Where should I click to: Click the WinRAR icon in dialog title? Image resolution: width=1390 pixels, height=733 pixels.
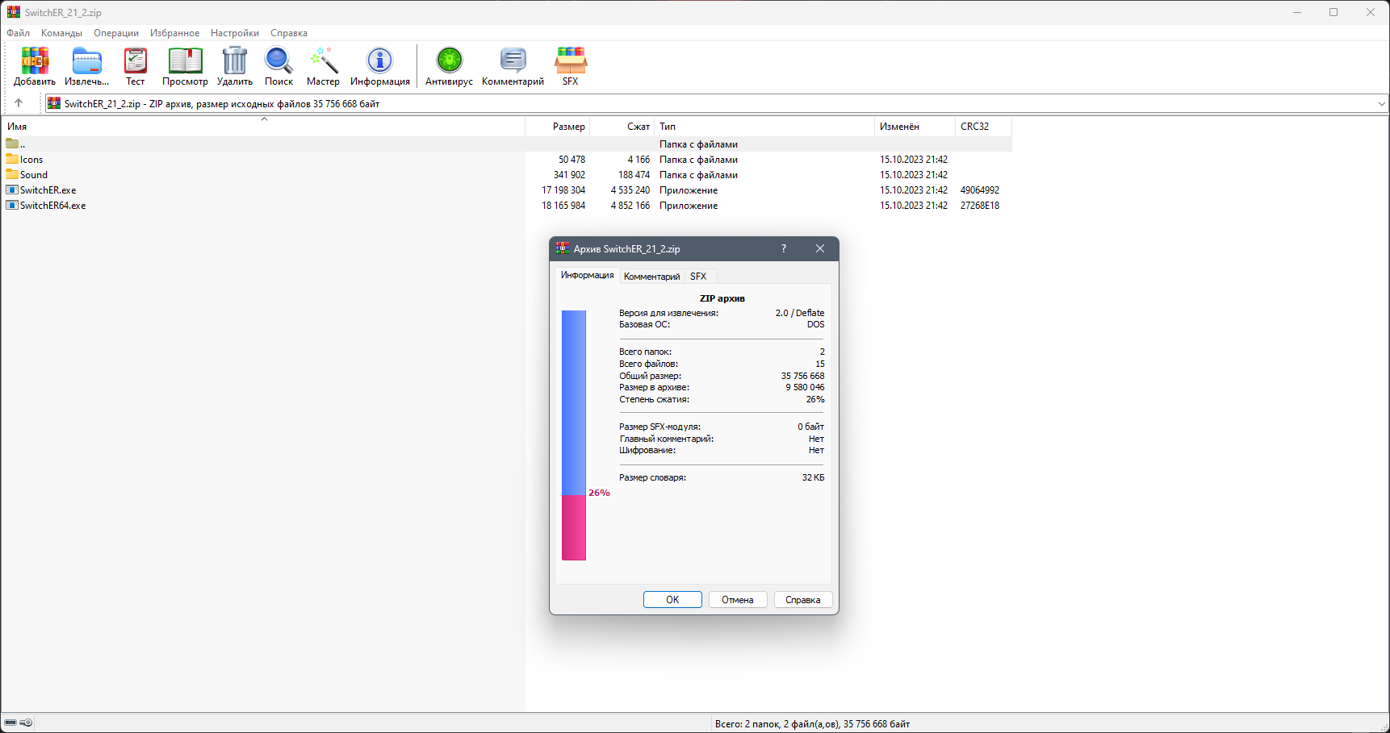[x=563, y=248]
